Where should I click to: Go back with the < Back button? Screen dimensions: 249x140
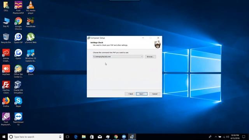pos(130,94)
